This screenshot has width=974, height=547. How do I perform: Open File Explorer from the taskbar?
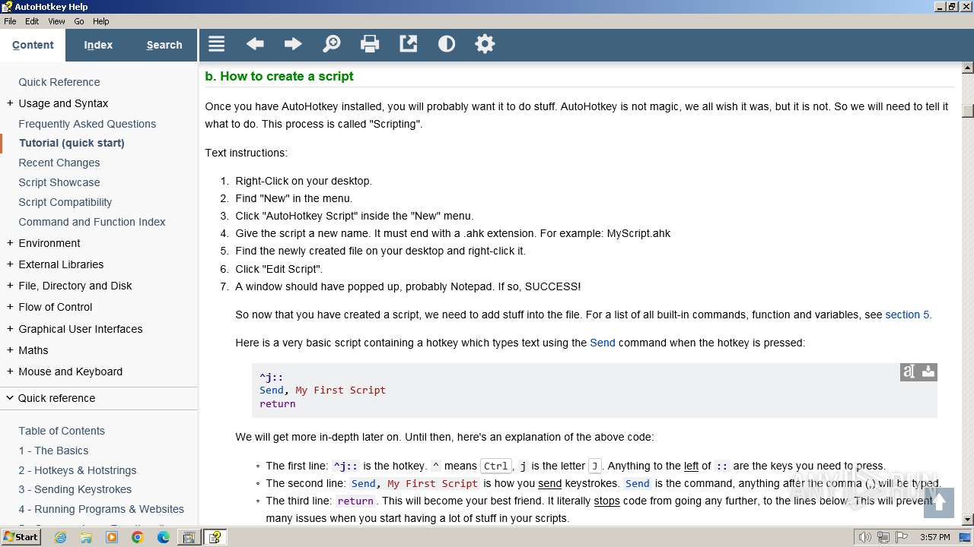[86, 537]
